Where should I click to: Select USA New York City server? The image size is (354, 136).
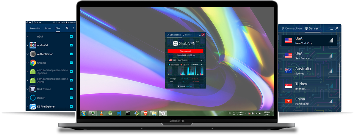pos(309,41)
